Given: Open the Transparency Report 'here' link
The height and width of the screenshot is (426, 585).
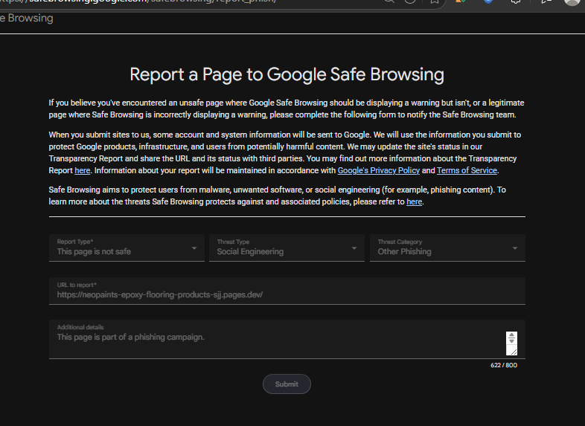Looking at the screenshot, I should [82, 171].
